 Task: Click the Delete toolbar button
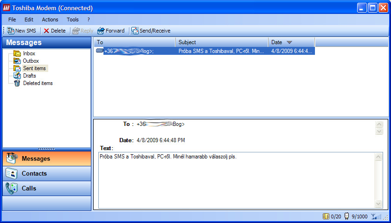(54, 31)
